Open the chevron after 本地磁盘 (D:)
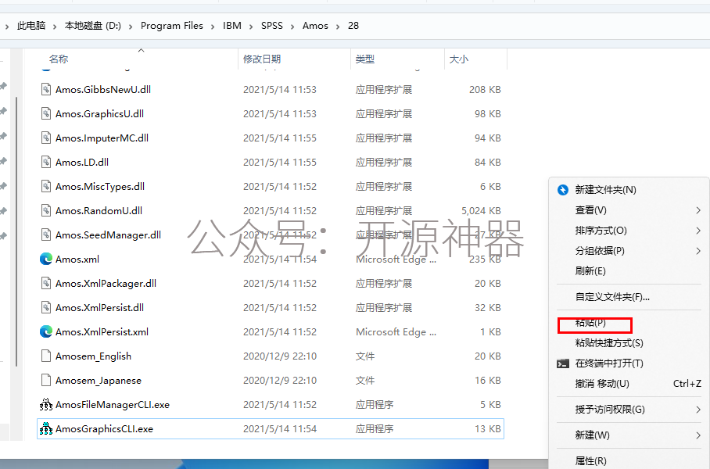Viewport: 710px width, 469px height. tap(131, 27)
